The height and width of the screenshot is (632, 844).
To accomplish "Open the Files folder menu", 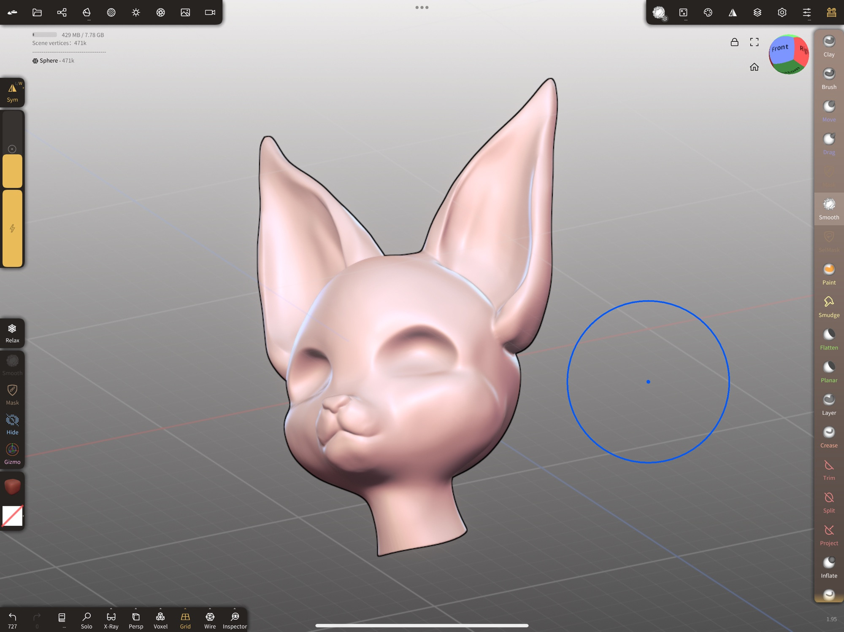I will click(x=37, y=13).
